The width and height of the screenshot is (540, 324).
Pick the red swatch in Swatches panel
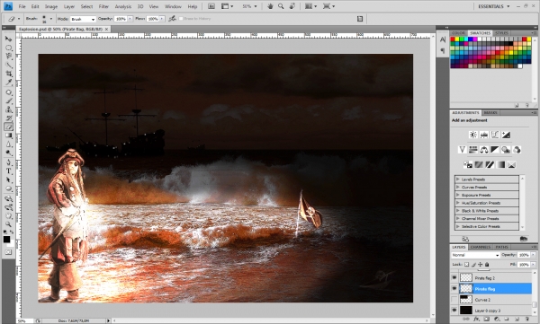(453, 39)
